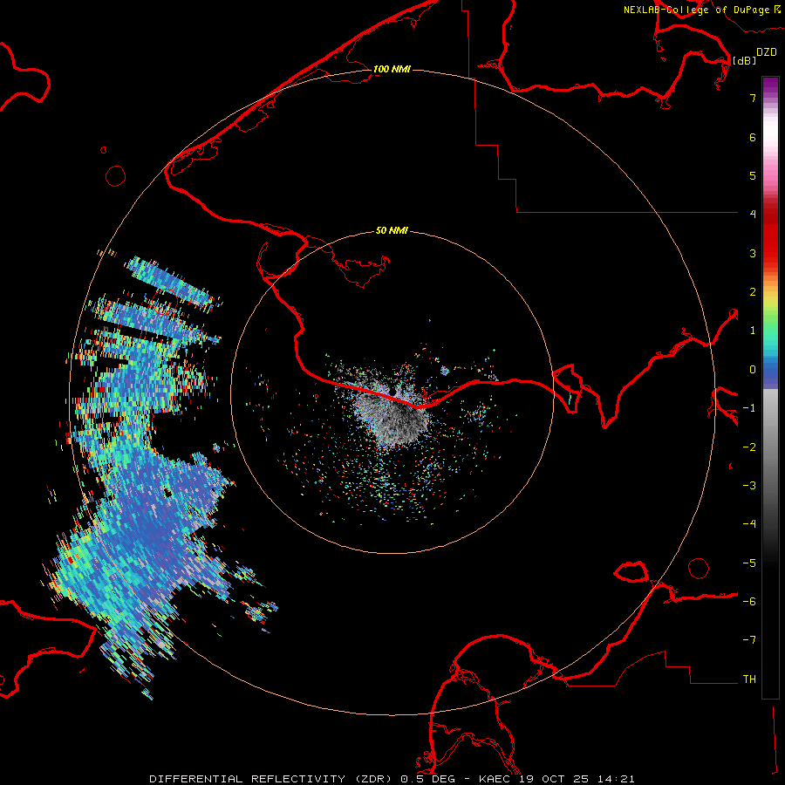The height and width of the screenshot is (785, 785).
Task: Click the DIFFERENTIAL REFLECTIVITY (ZDR) caption text
Action: [x=271, y=779]
